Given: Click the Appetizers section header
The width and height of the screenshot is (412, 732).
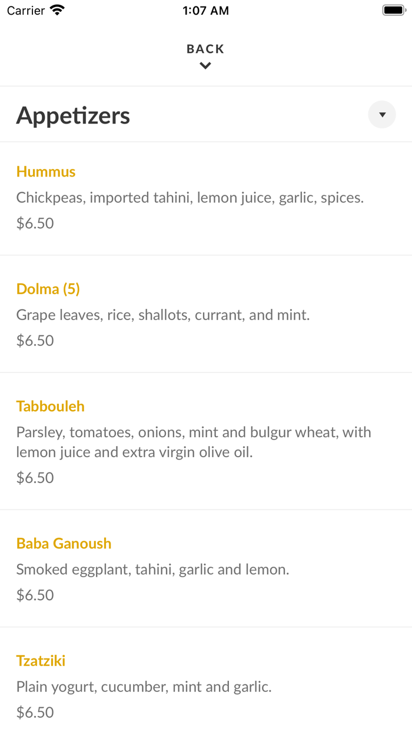Looking at the screenshot, I should pos(73,115).
